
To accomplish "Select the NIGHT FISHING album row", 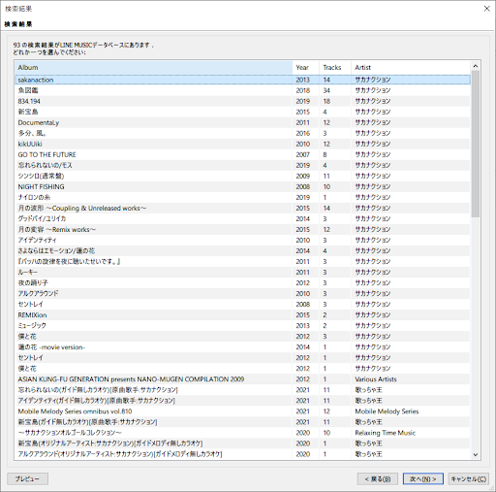I will click(242, 186).
